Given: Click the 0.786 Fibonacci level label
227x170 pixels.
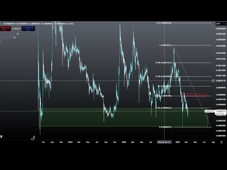Looking at the screenshot, I should coord(164,63).
